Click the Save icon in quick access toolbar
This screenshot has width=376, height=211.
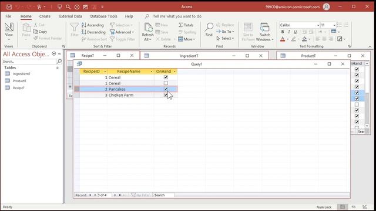[9, 6]
